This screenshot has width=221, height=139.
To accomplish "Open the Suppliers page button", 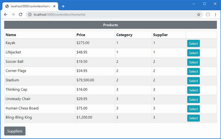I will pos(15,131).
